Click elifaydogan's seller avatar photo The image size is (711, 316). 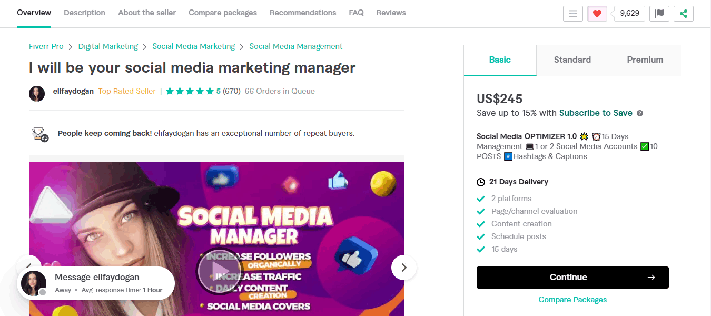37,94
